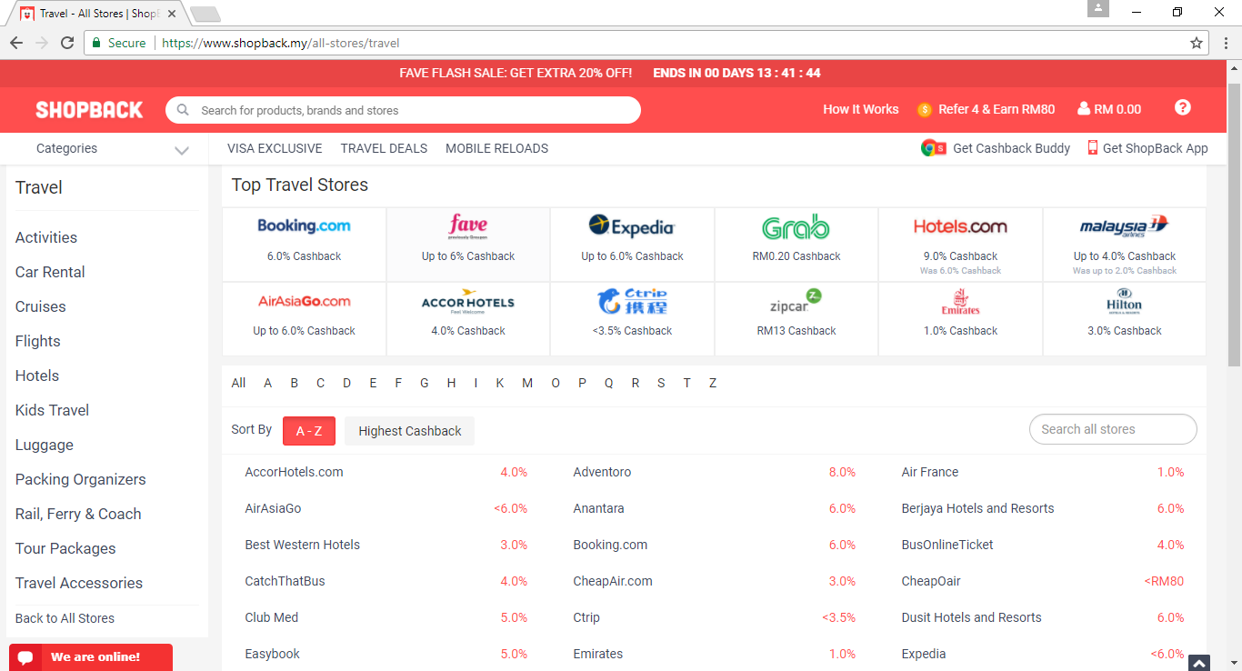Viewport: 1242px width, 671px height.
Task: Filter stores by letter H
Action: [451, 383]
